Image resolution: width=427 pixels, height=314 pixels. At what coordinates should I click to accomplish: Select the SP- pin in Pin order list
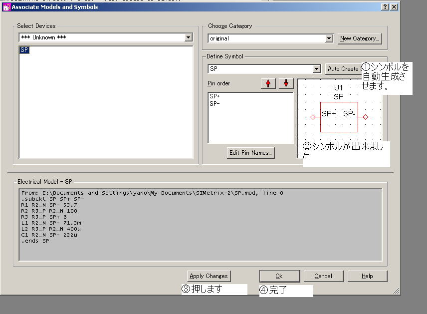point(214,103)
